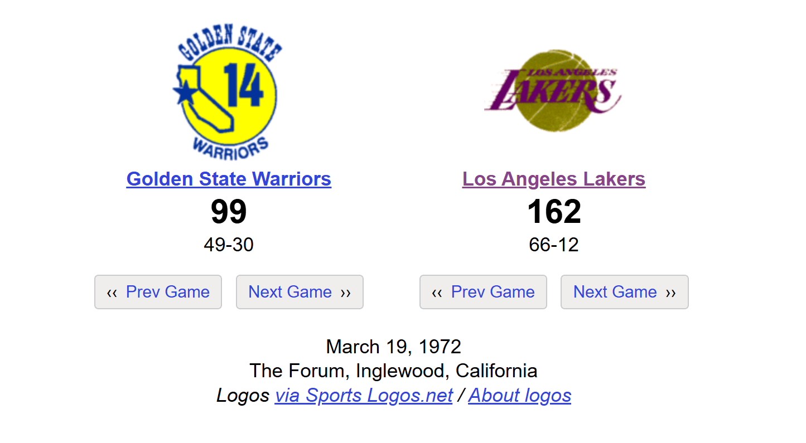This screenshot has width=806, height=443.
Task: Go to the Warriors' Next Game
Action: [x=300, y=292]
